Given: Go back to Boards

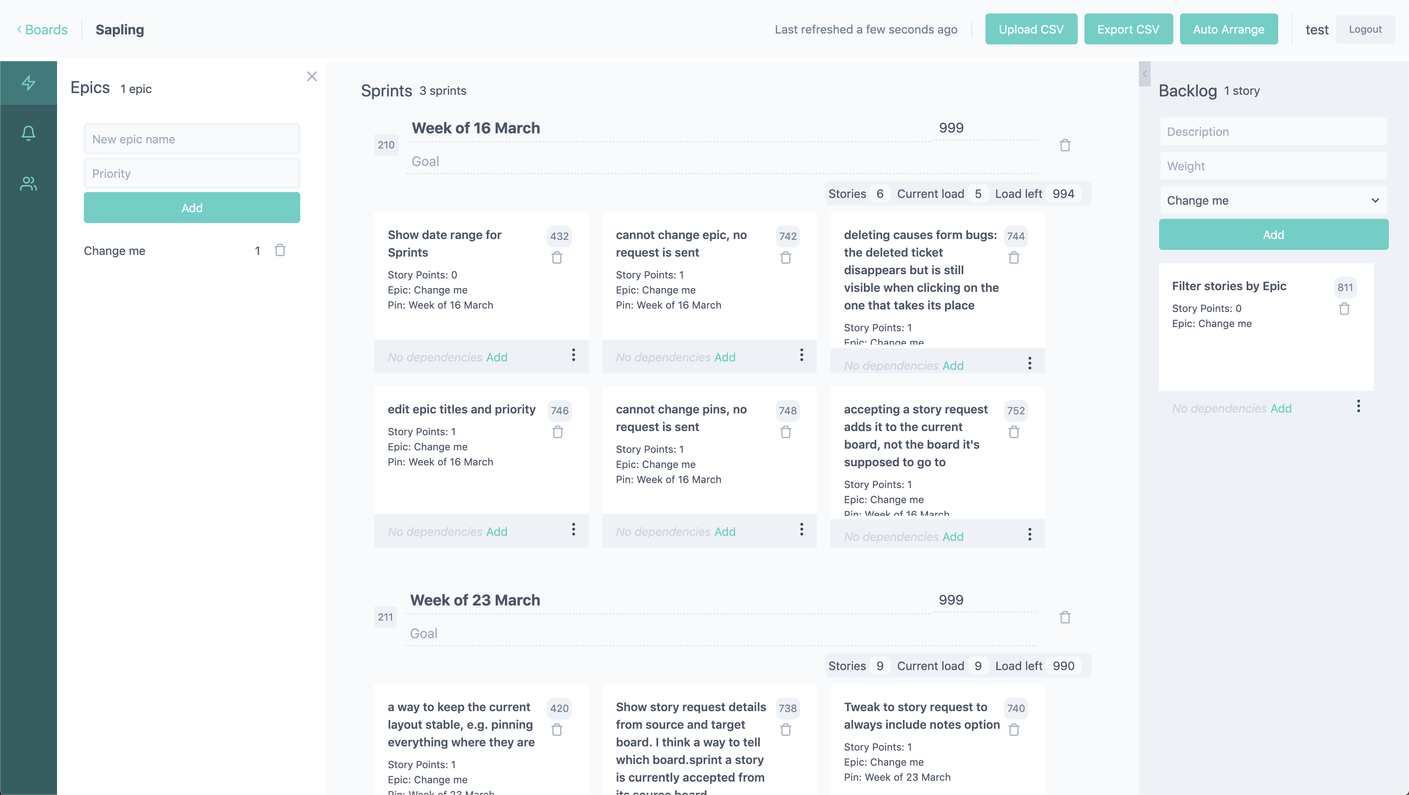Looking at the screenshot, I should (42, 29).
